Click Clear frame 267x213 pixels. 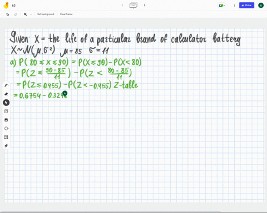click(66, 14)
